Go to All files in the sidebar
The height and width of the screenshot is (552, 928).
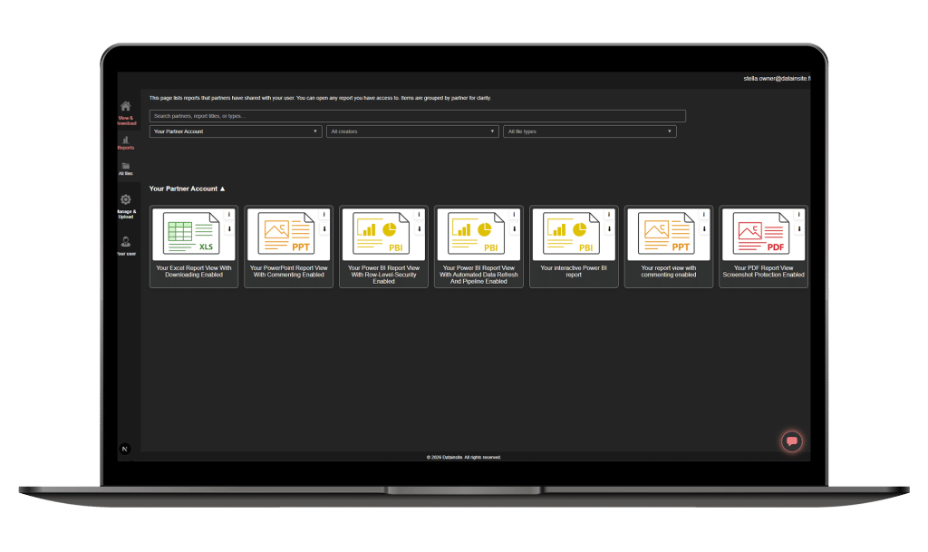coord(125,167)
